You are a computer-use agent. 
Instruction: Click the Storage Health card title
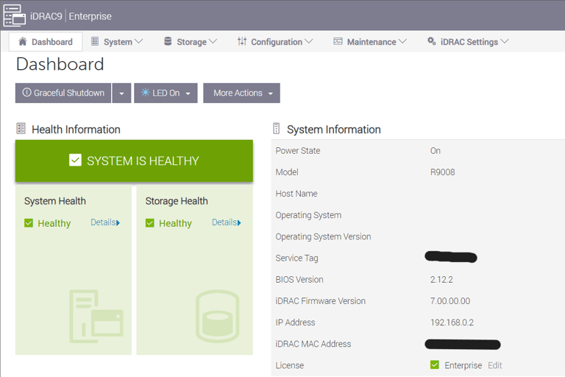point(177,200)
